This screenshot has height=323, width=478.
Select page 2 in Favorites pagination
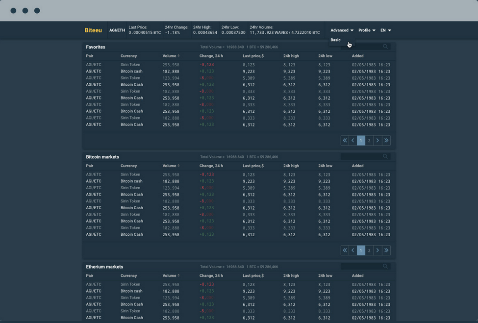(369, 141)
